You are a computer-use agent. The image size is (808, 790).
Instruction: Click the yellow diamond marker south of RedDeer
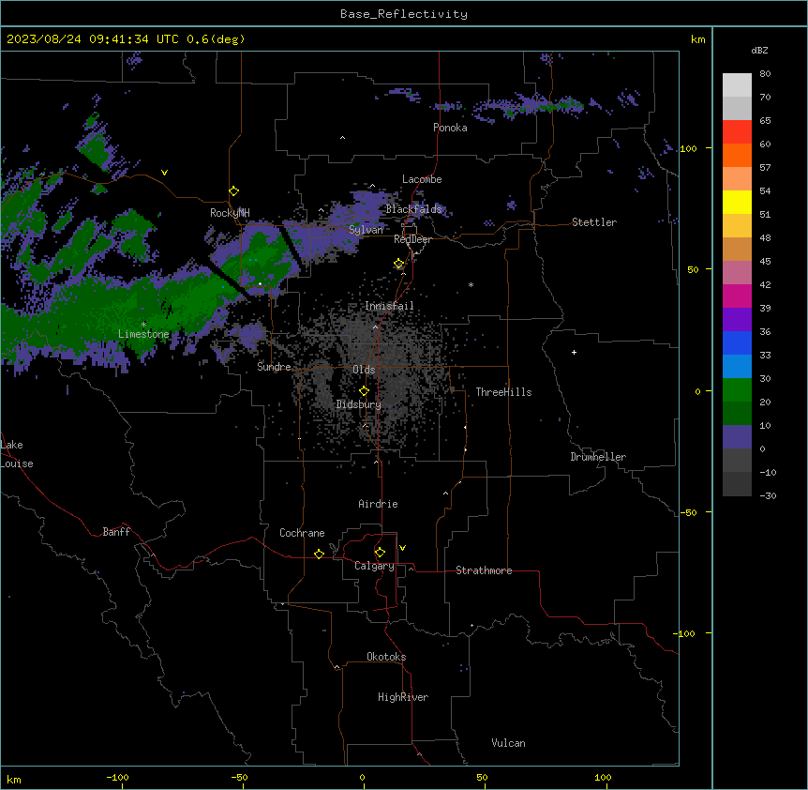click(399, 264)
